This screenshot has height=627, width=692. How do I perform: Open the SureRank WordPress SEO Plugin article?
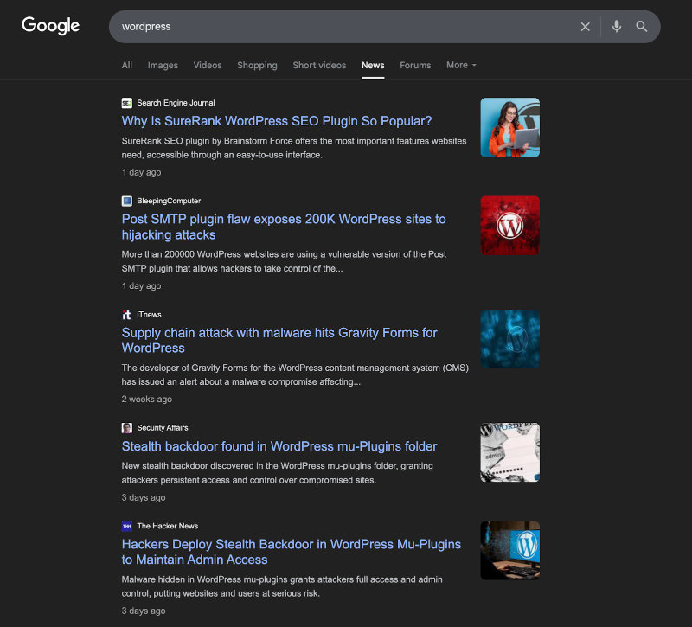click(277, 121)
